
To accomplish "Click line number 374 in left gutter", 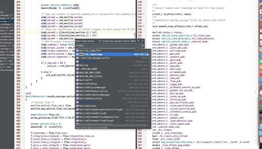I will point(18,32).
